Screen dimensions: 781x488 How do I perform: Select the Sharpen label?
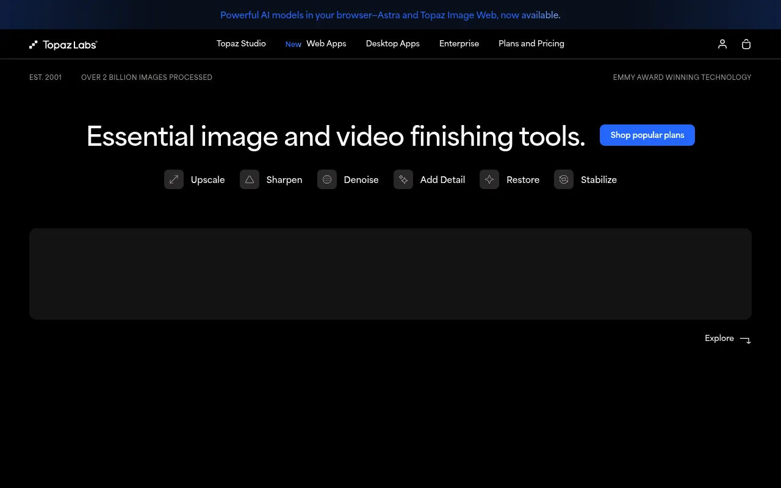284,180
